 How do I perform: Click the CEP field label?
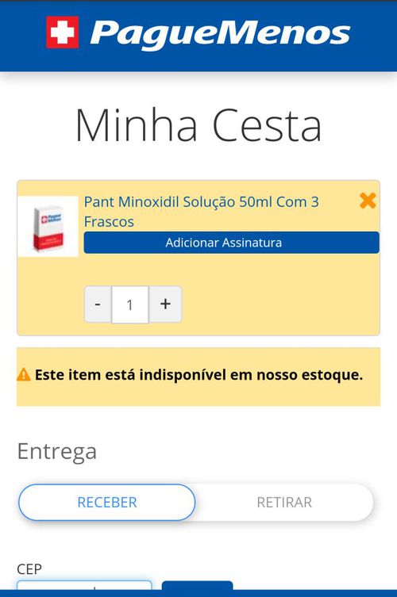tap(29, 568)
